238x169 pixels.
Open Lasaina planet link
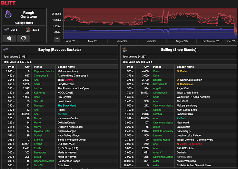click(x=158, y=135)
